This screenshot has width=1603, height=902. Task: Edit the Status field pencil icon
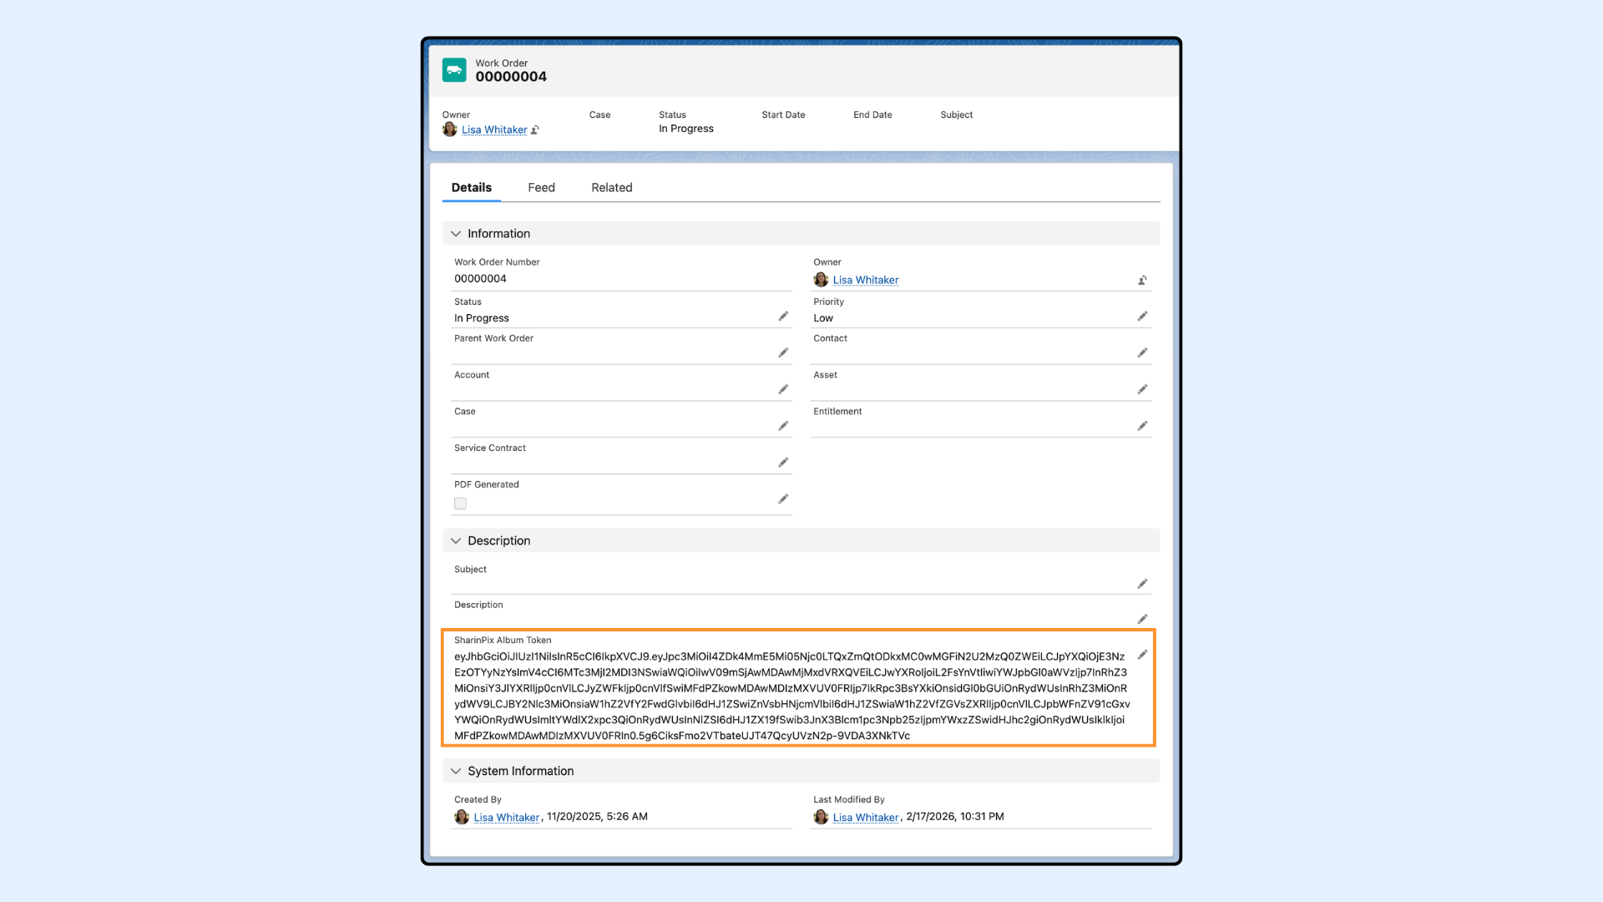(783, 317)
